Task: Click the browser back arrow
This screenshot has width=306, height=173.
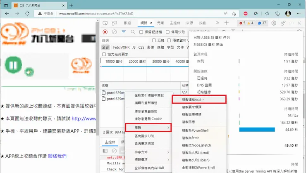Action: click(x=7, y=14)
